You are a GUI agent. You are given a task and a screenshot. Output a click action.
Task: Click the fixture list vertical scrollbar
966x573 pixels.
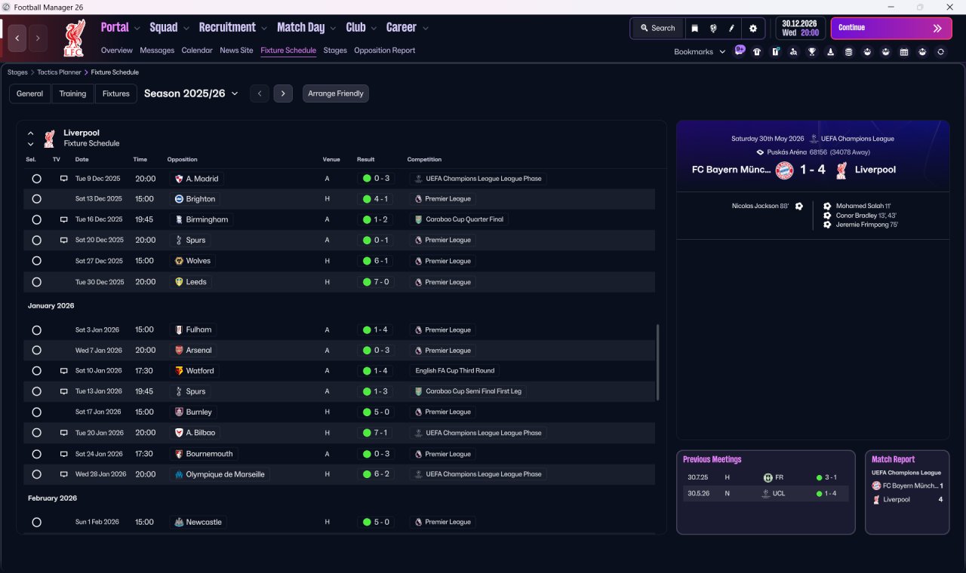(x=658, y=362)
